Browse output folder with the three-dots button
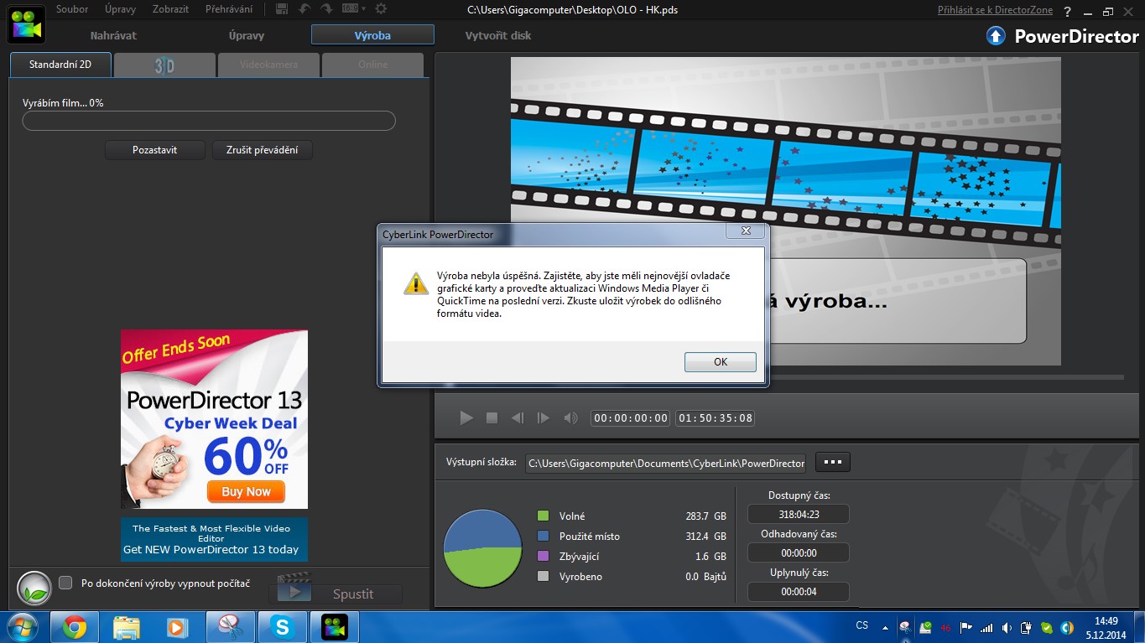Viewport: 1145px width, 643px height. point(832,462)
